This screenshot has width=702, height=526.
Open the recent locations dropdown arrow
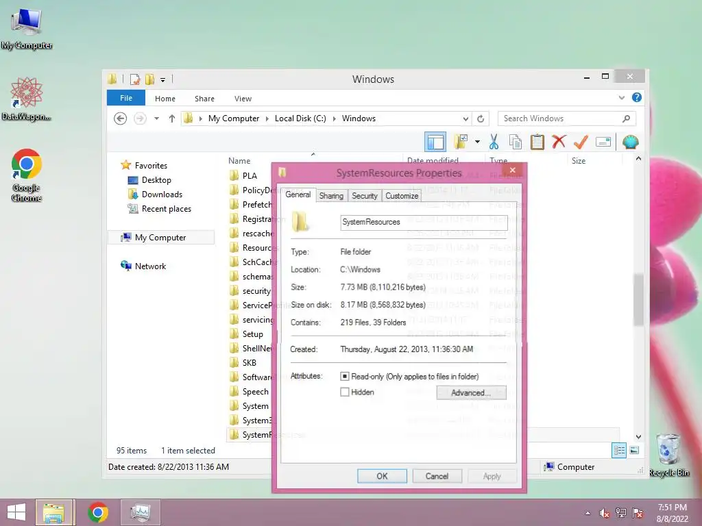157,118
